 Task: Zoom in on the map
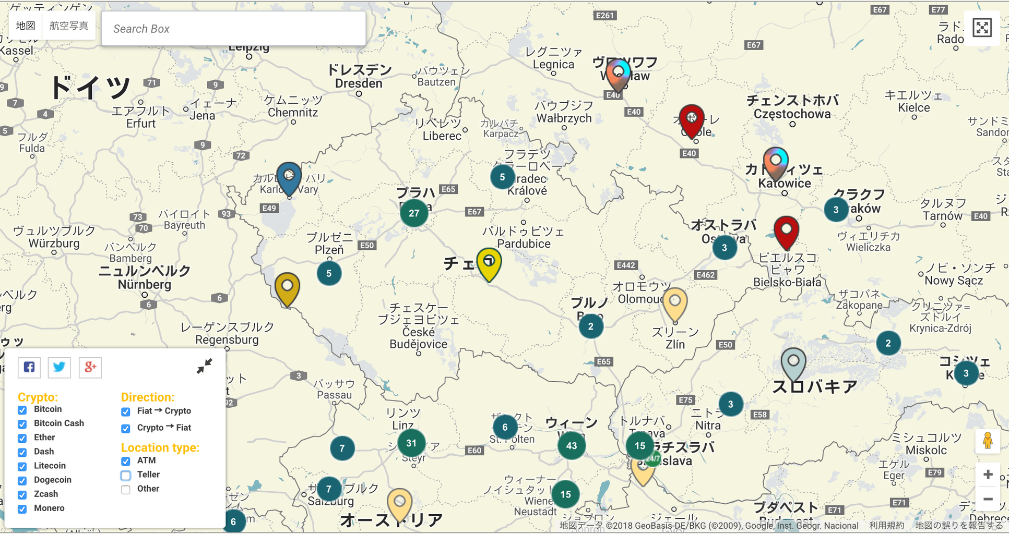pos(988,475)
